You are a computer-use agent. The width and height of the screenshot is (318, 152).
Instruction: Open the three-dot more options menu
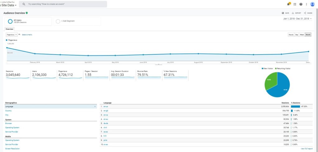pos(307,4)
